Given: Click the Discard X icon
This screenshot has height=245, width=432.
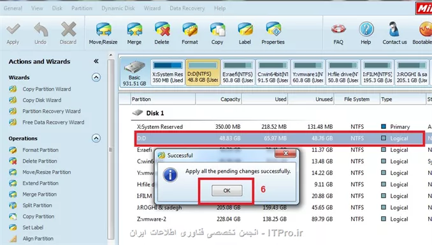Looking at the screenshot, I should point(68,29).
